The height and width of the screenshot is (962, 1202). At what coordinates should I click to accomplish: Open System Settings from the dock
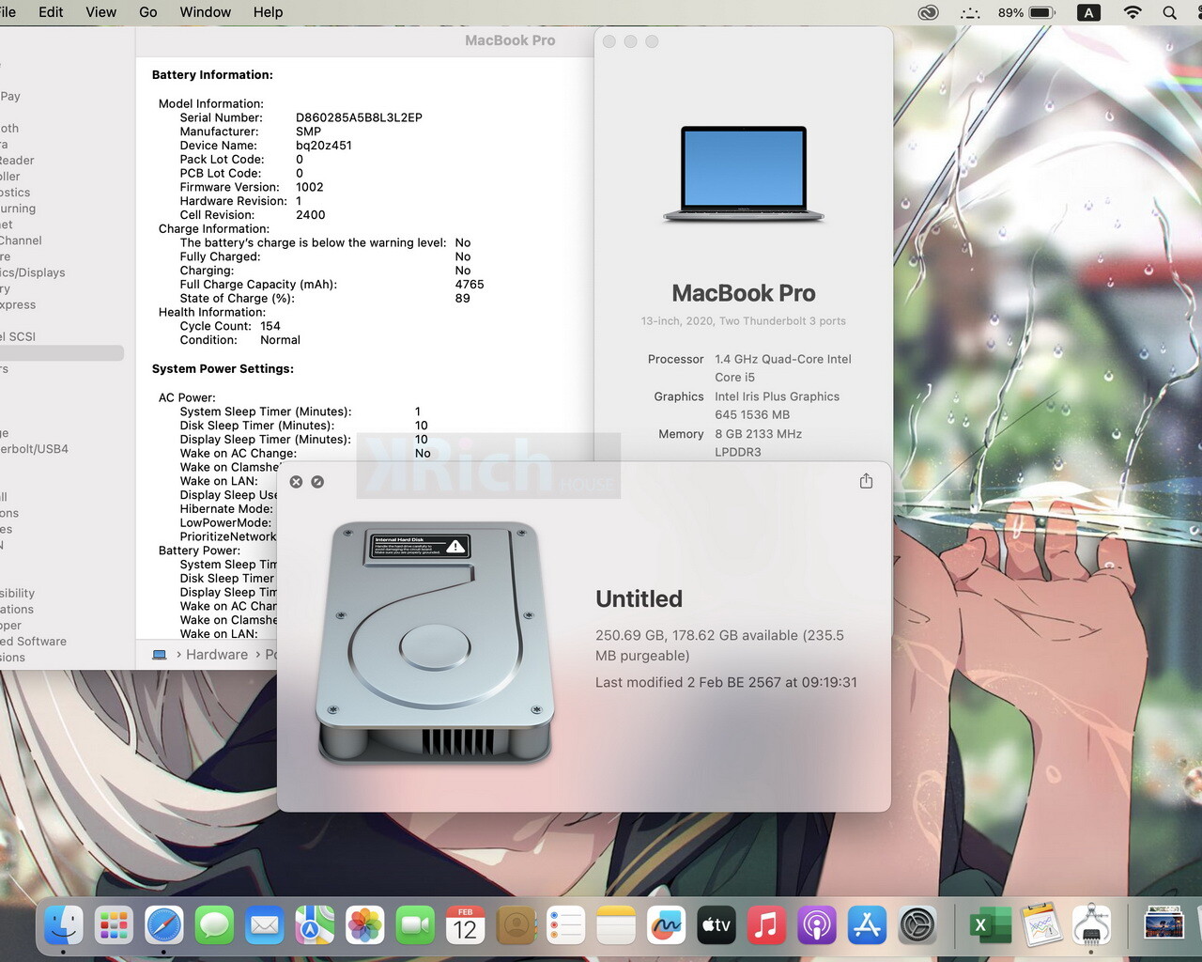pos(917,925)
